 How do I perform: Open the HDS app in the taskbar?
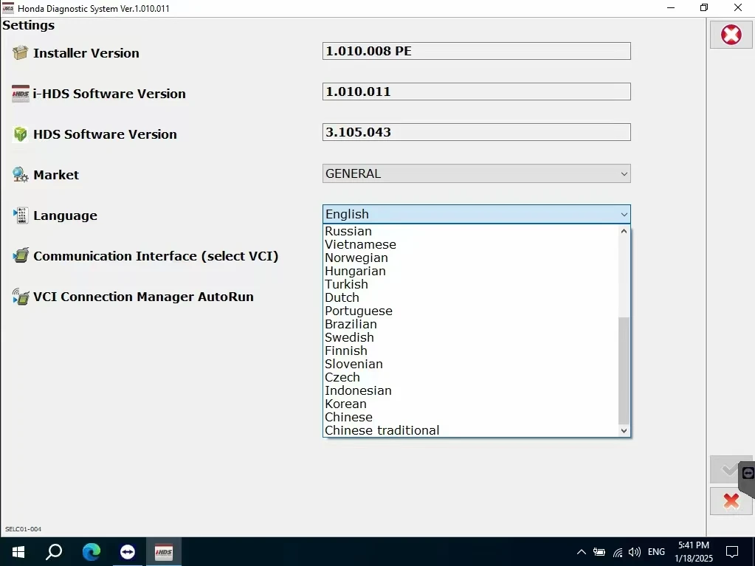[x=163, y=552]
